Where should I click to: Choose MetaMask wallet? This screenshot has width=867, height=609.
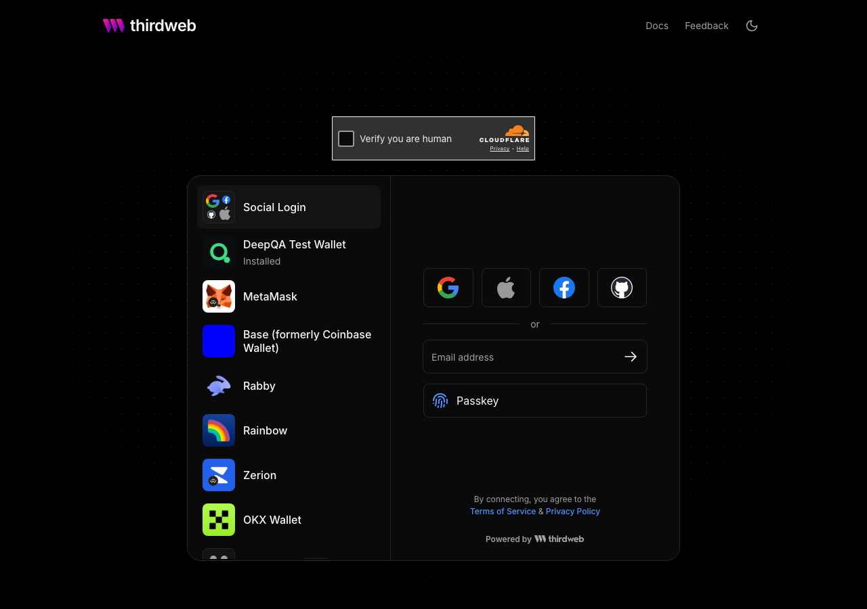tap(289, 296)
